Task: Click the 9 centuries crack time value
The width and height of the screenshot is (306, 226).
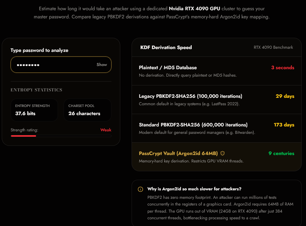Action: click(x=281, y=153)
